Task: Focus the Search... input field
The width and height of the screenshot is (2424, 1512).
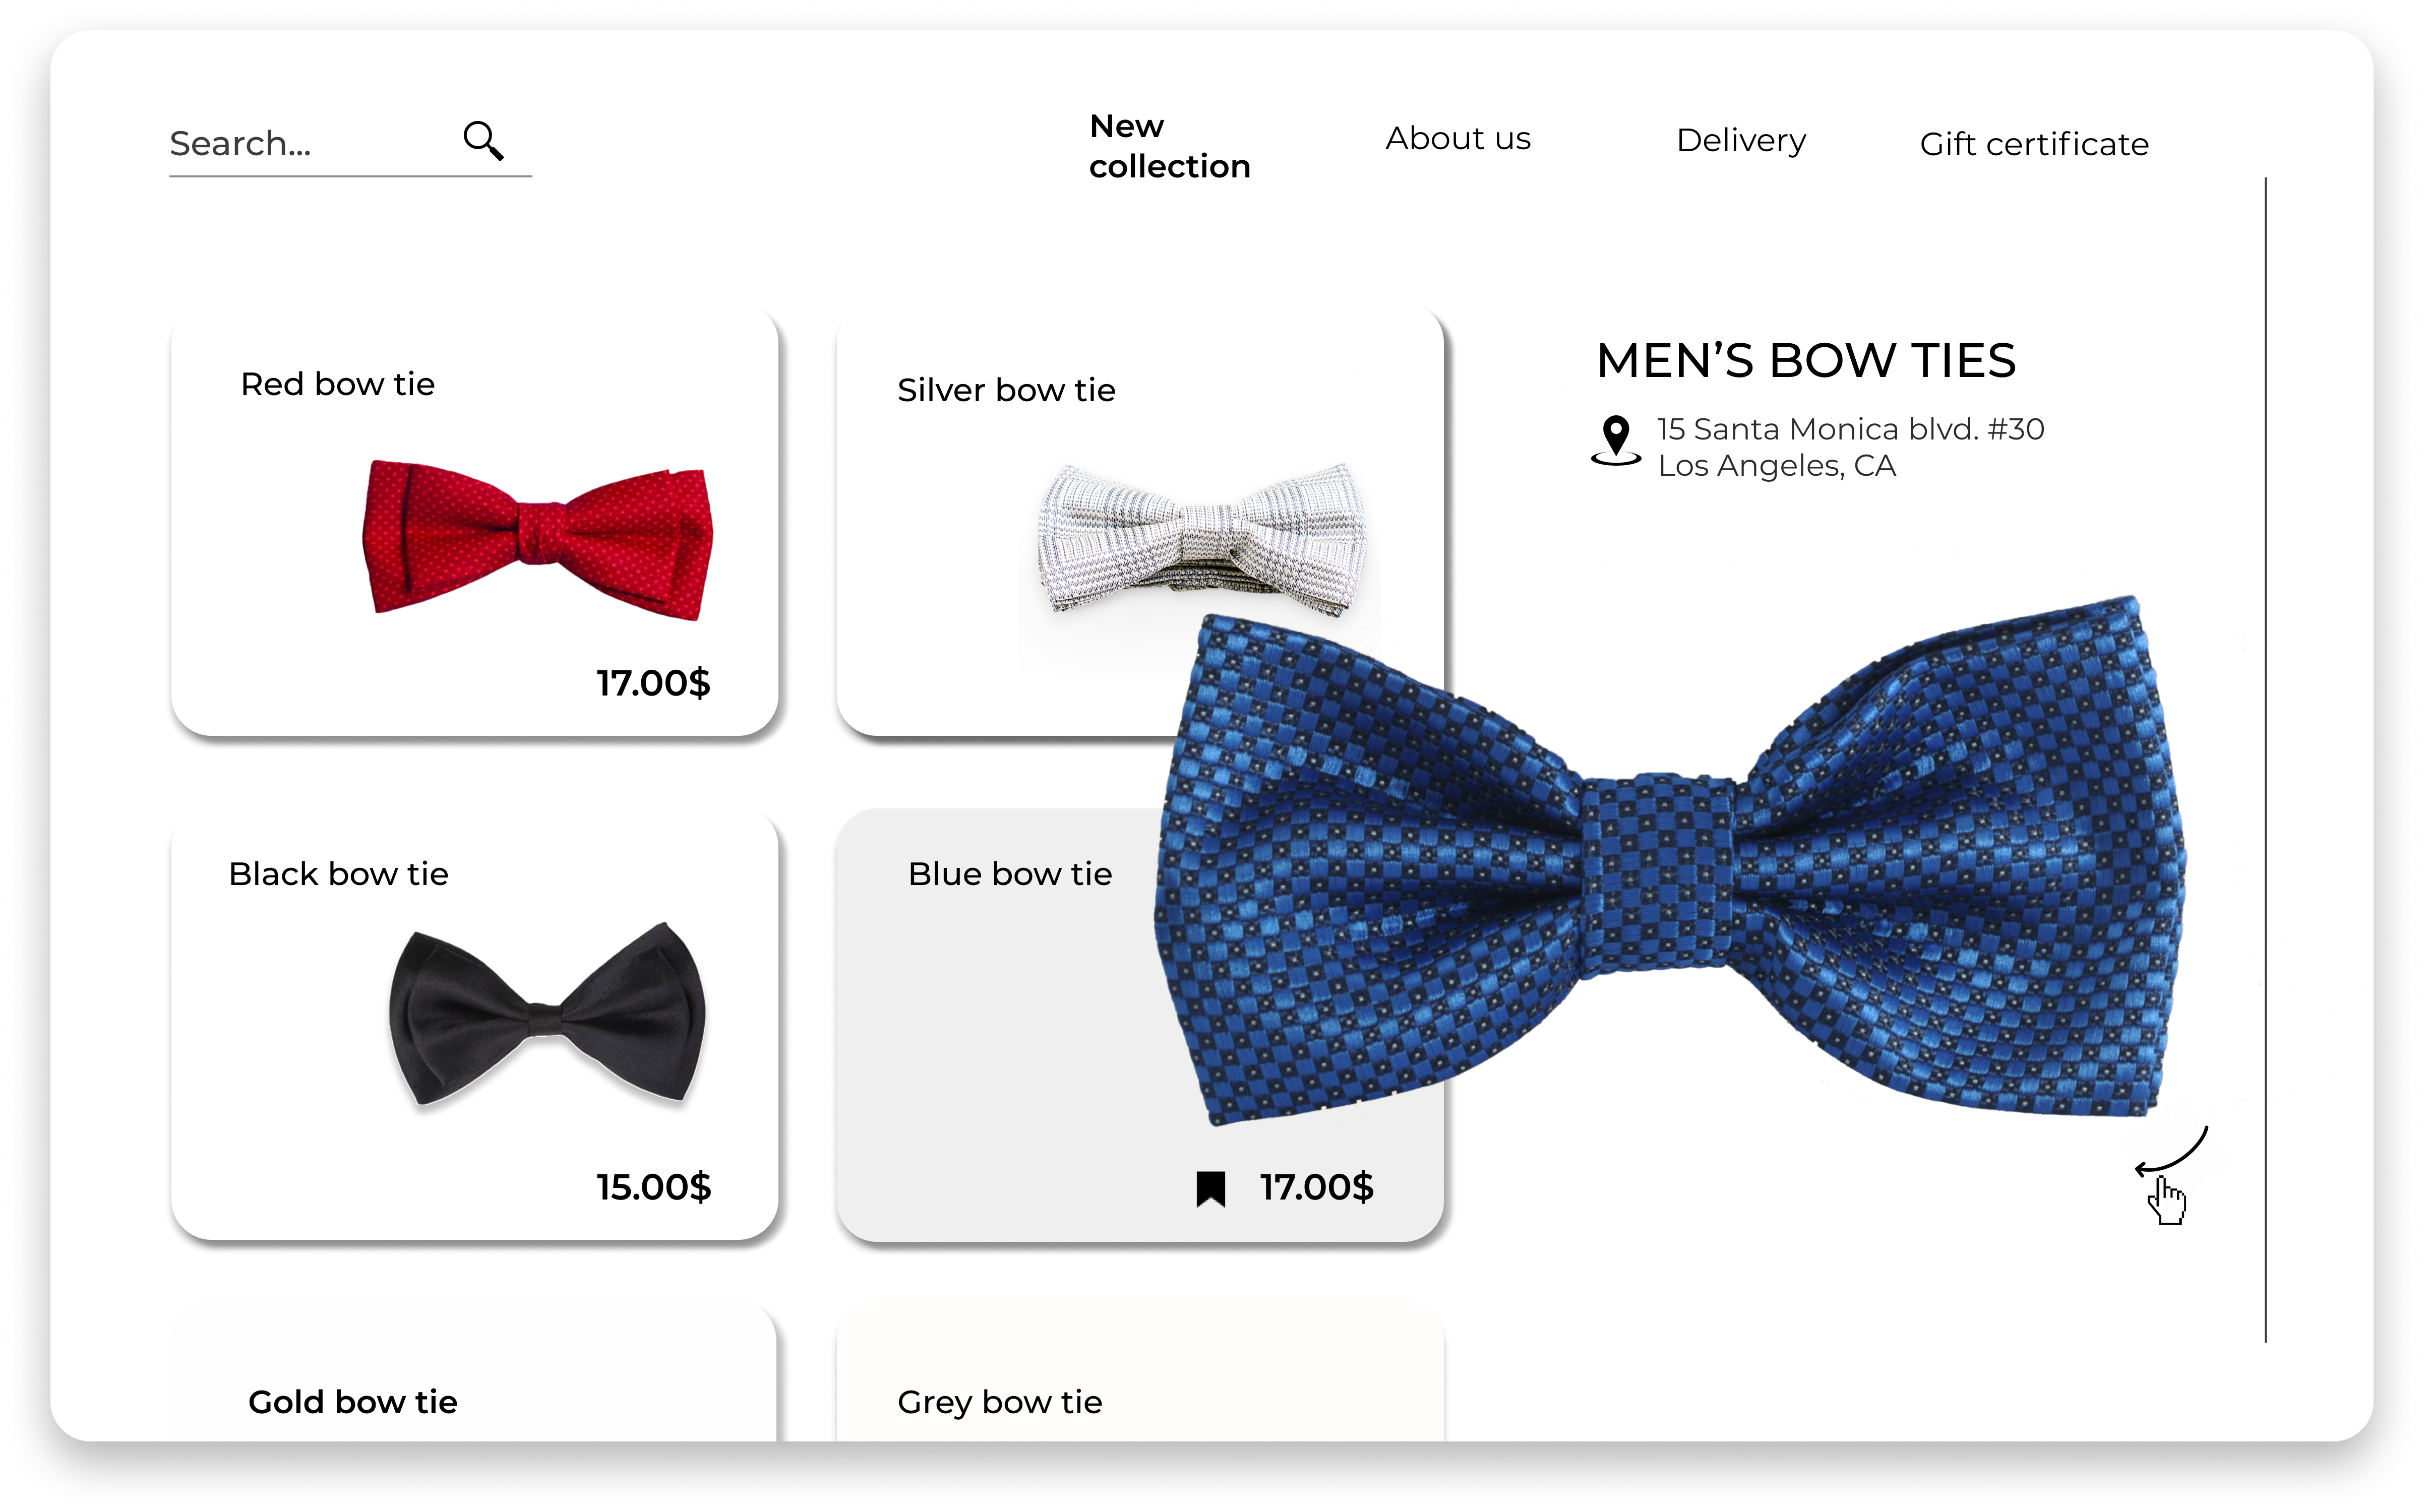Action: 350,145
